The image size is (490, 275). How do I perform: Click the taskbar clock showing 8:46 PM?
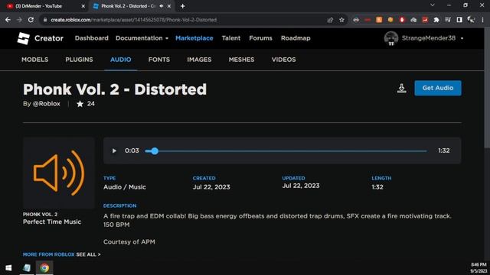(479, 267)
